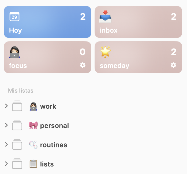This screenshot has width=187, height=174.
Task: Select the personal list group
Action: coord(54,126)
